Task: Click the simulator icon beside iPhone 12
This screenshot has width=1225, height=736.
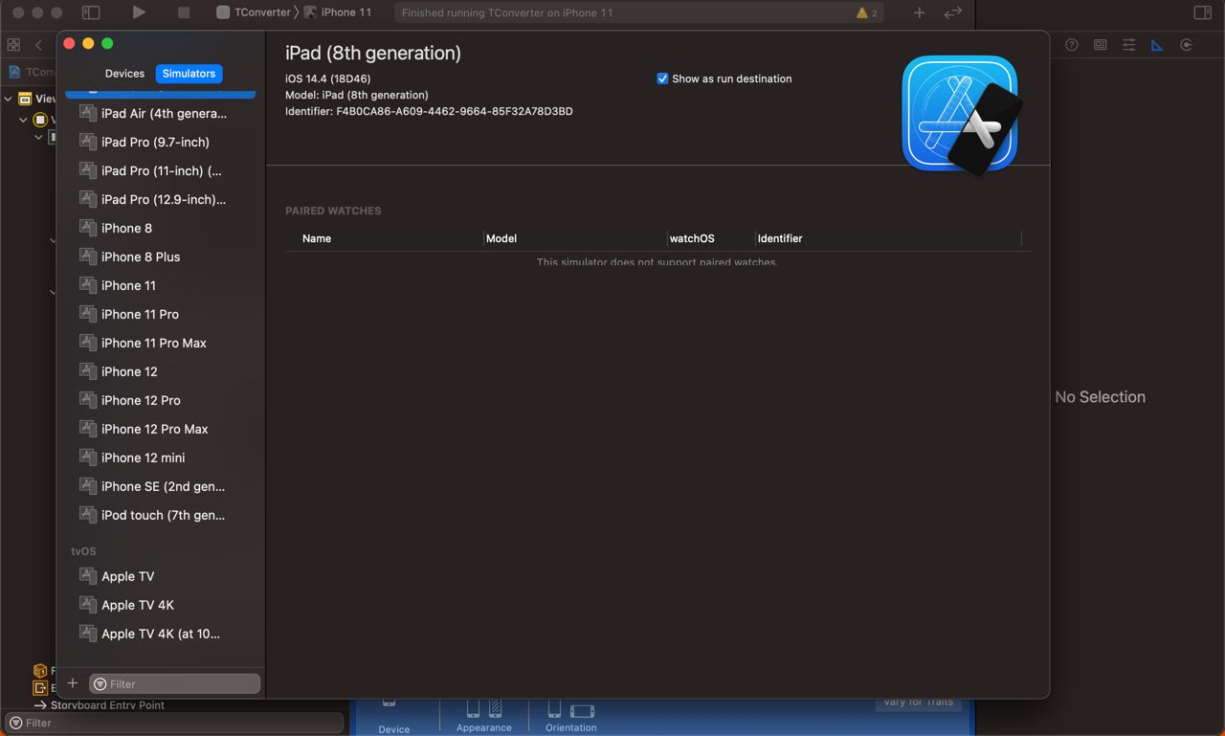Action: pos(88,371)
